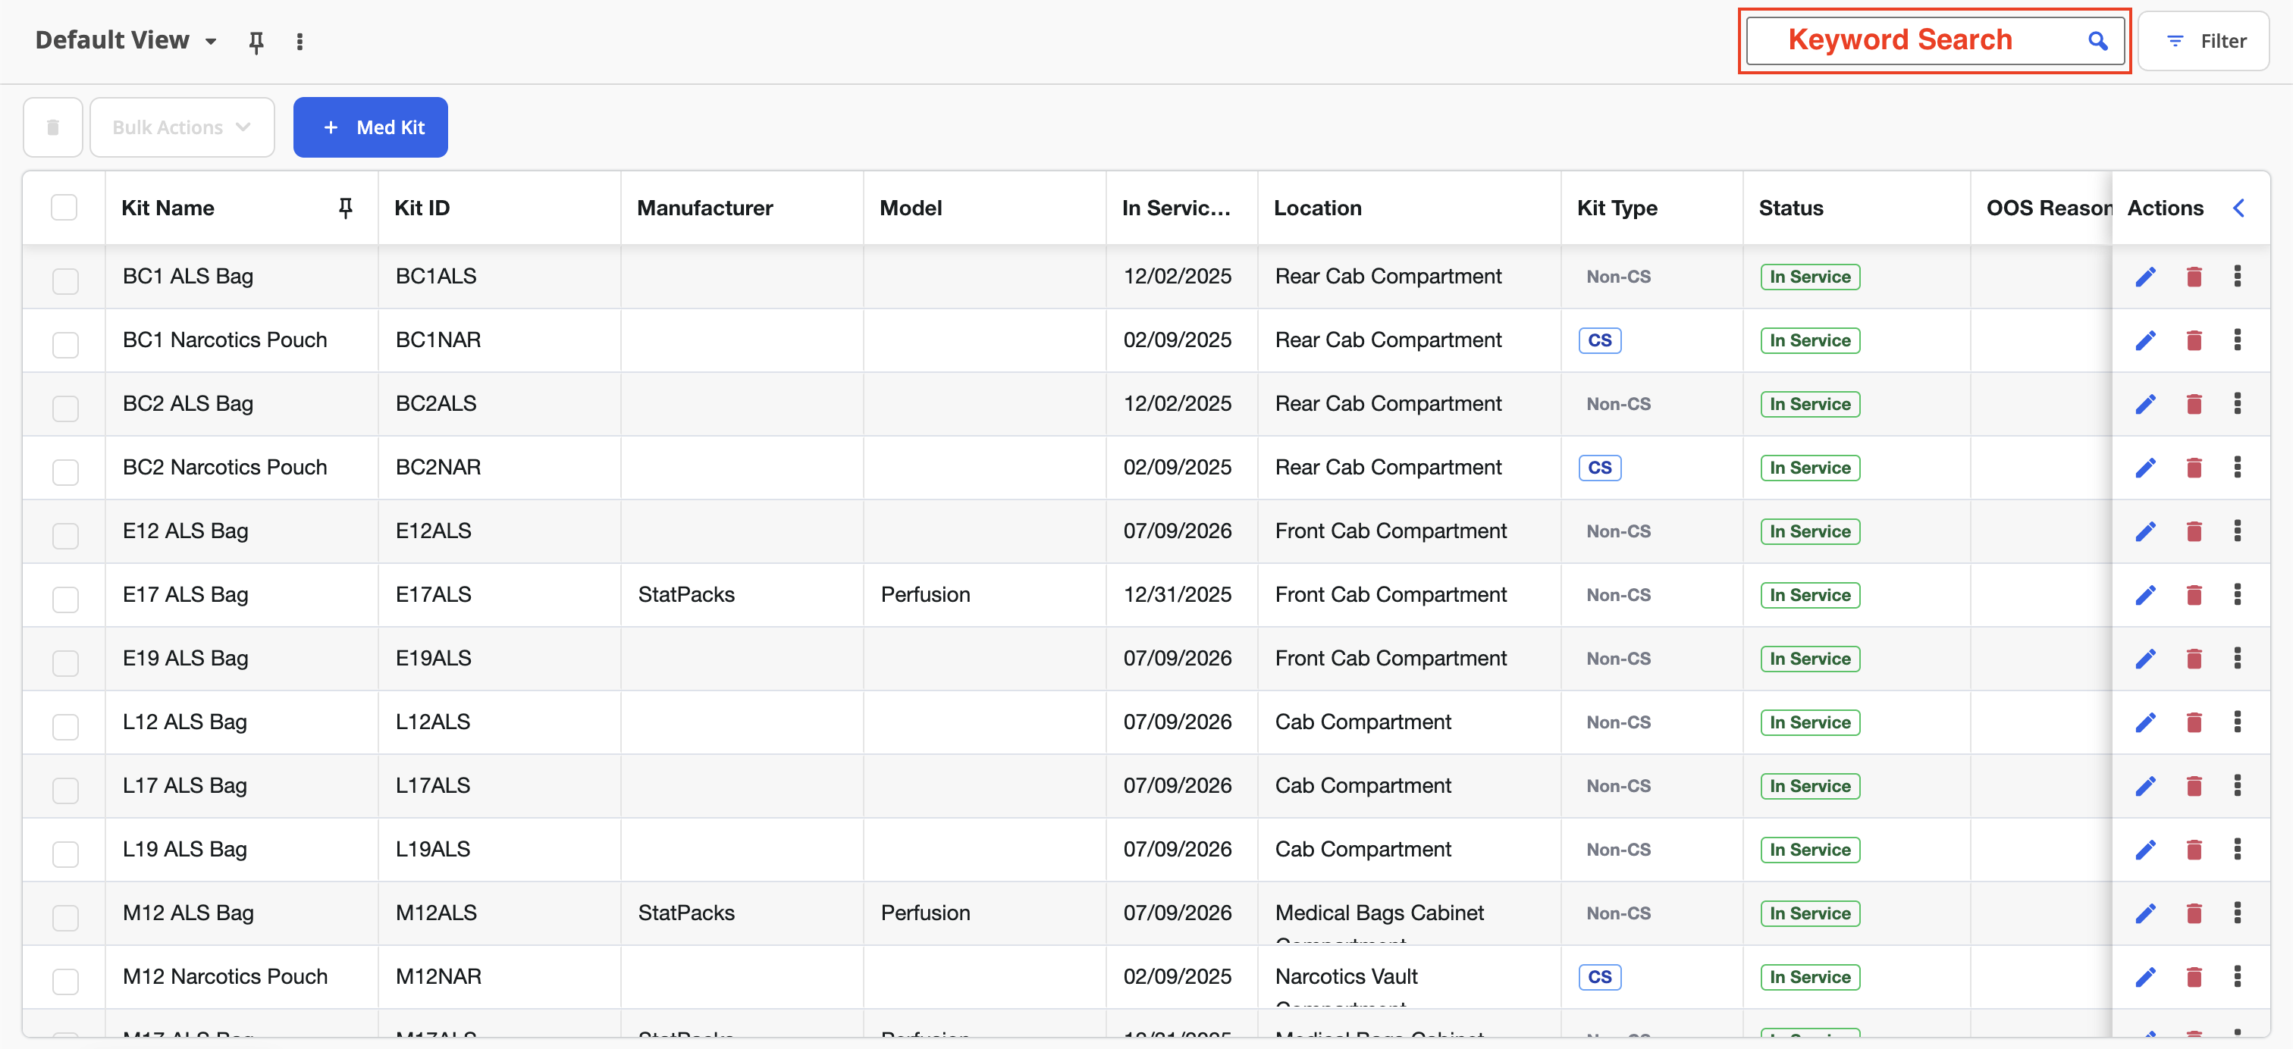Open the Default View dropdown
The height and width of the screenshot is (1049, 2293).
pos(127,40)
